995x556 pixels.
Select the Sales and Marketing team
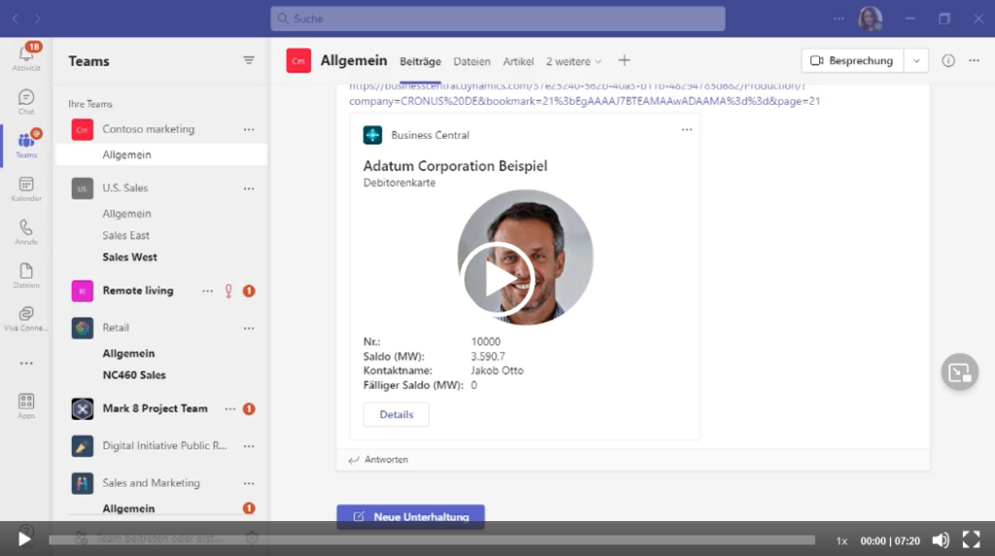click(151, 483)
